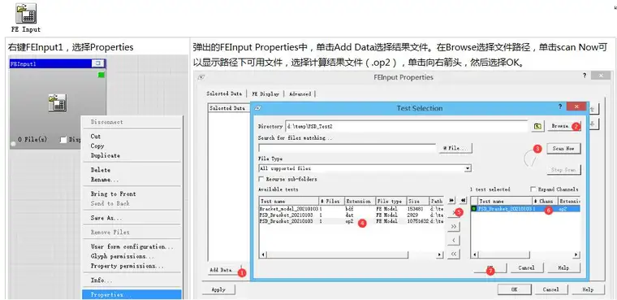Click the @ File... button

coord(455,148)
